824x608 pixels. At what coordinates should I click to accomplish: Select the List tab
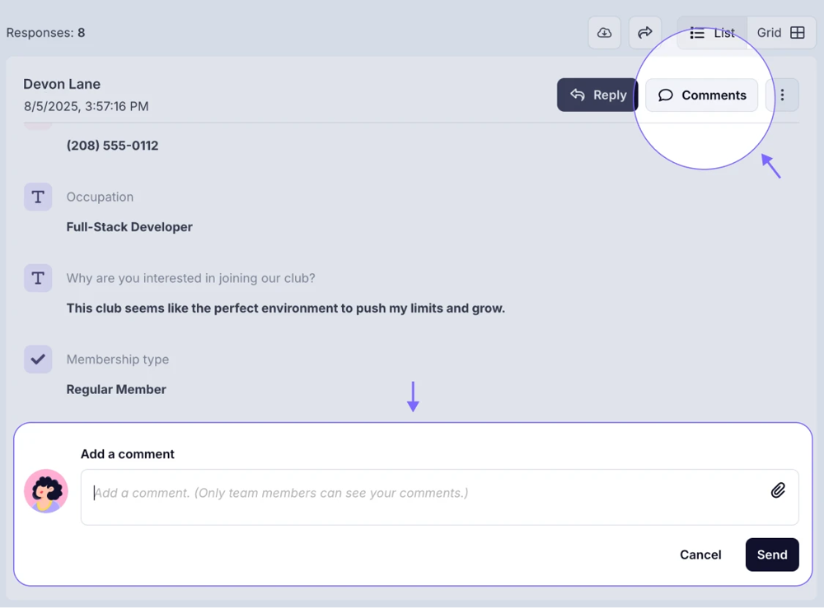tap(714, 33)
